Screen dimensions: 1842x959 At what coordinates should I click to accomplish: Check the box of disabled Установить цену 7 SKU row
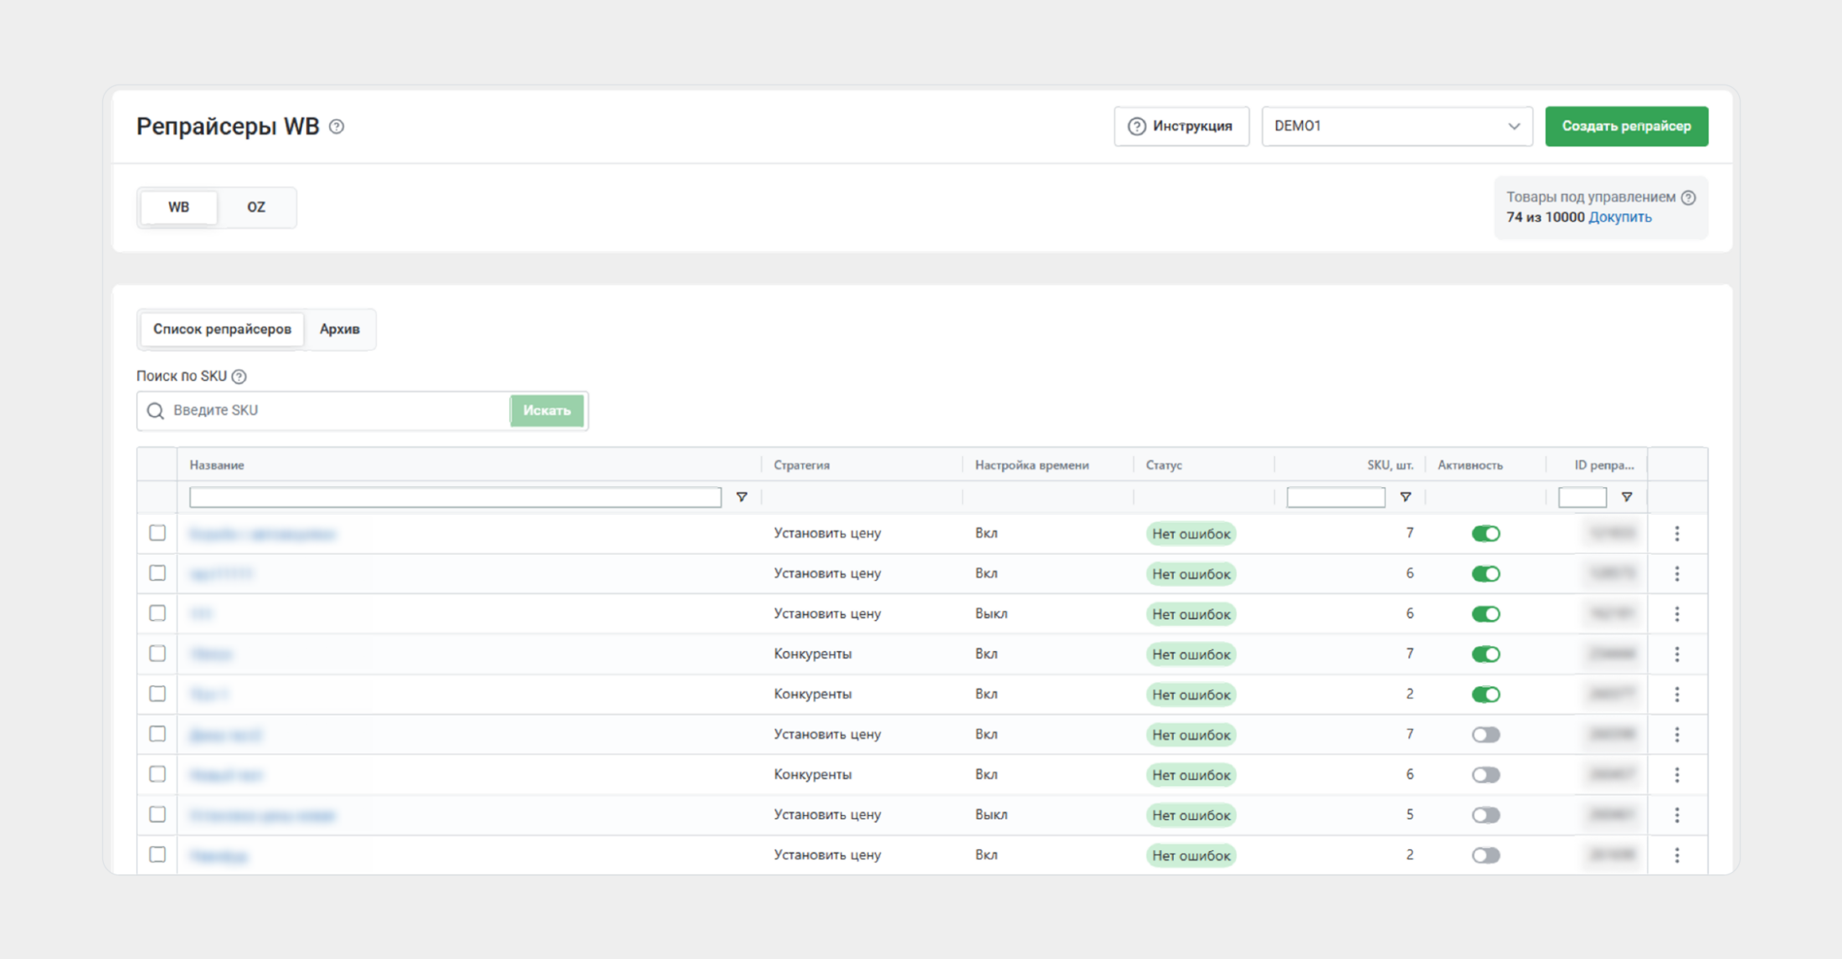[x=157, y=734]
